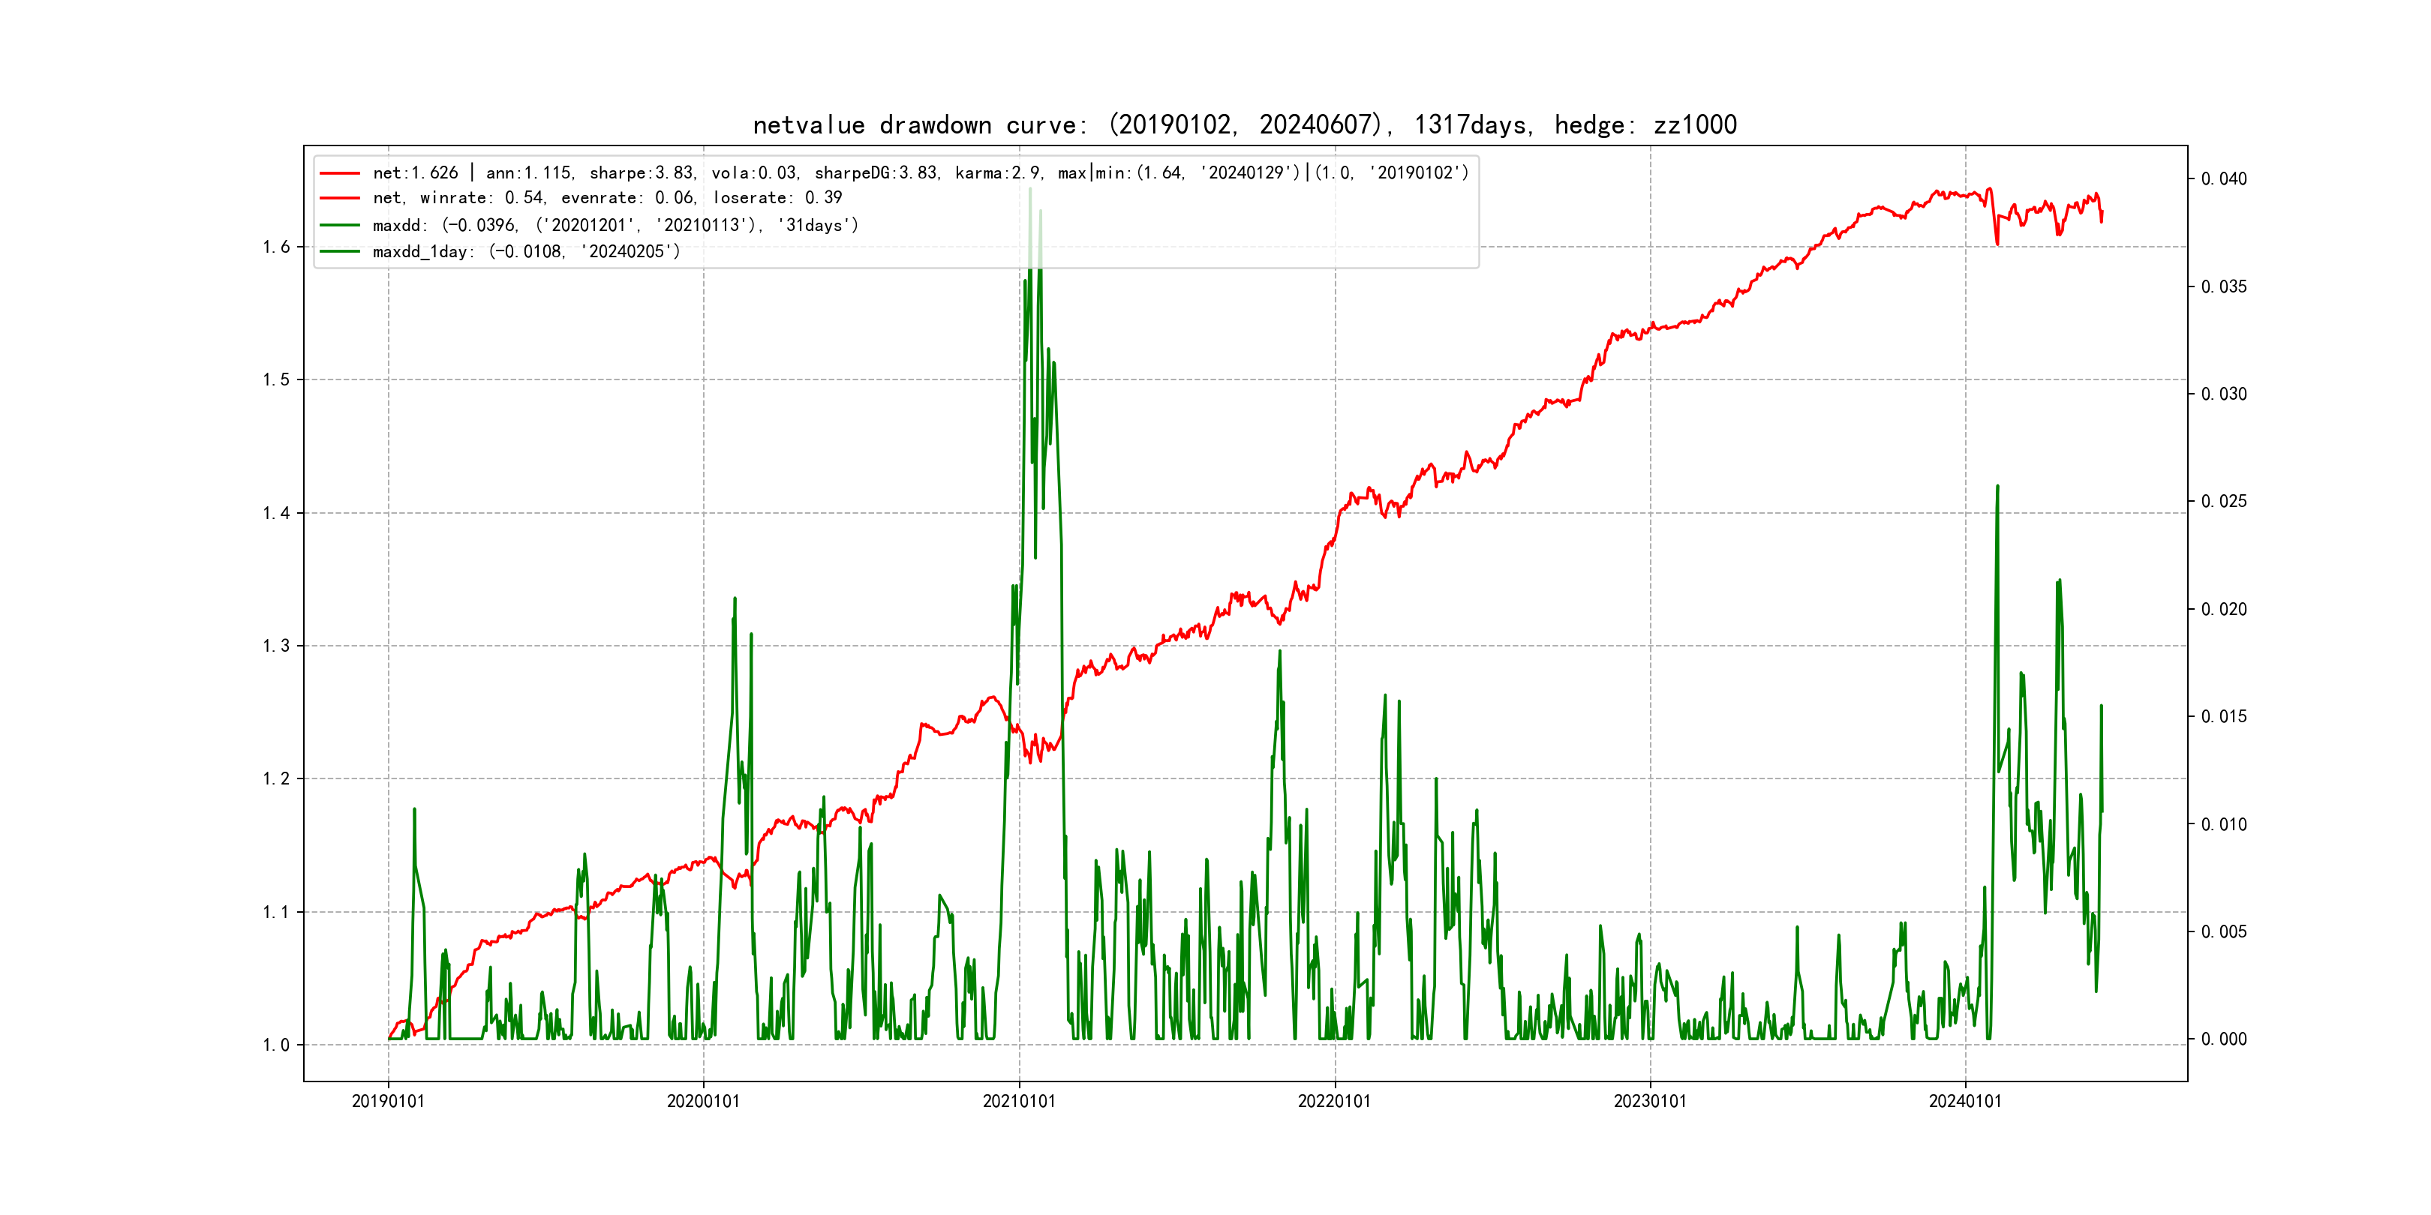
Task: Click the 0.025 right y-axis tick label
Action: click(x=2223, y=501)
